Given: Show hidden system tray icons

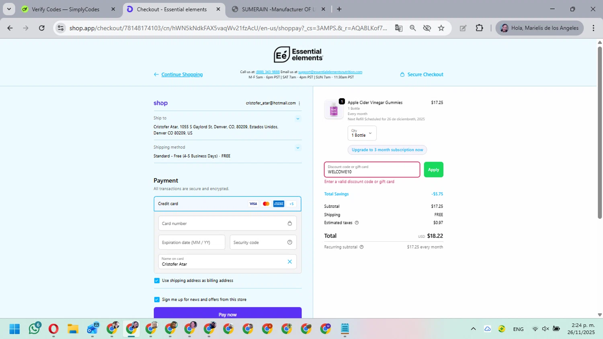Looking at the screenshot, I should tap(473, 329).
